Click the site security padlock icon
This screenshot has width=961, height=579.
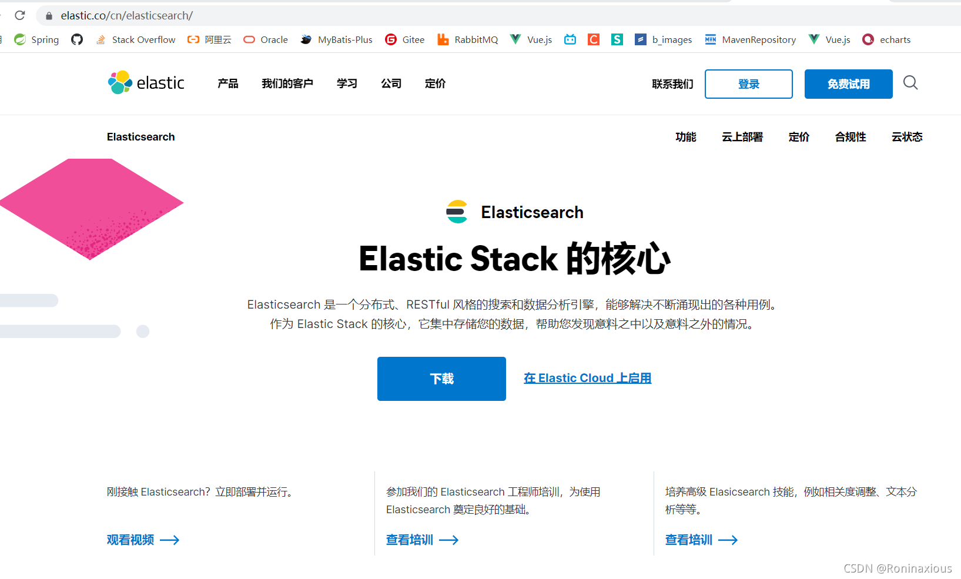tap(51, 16)
